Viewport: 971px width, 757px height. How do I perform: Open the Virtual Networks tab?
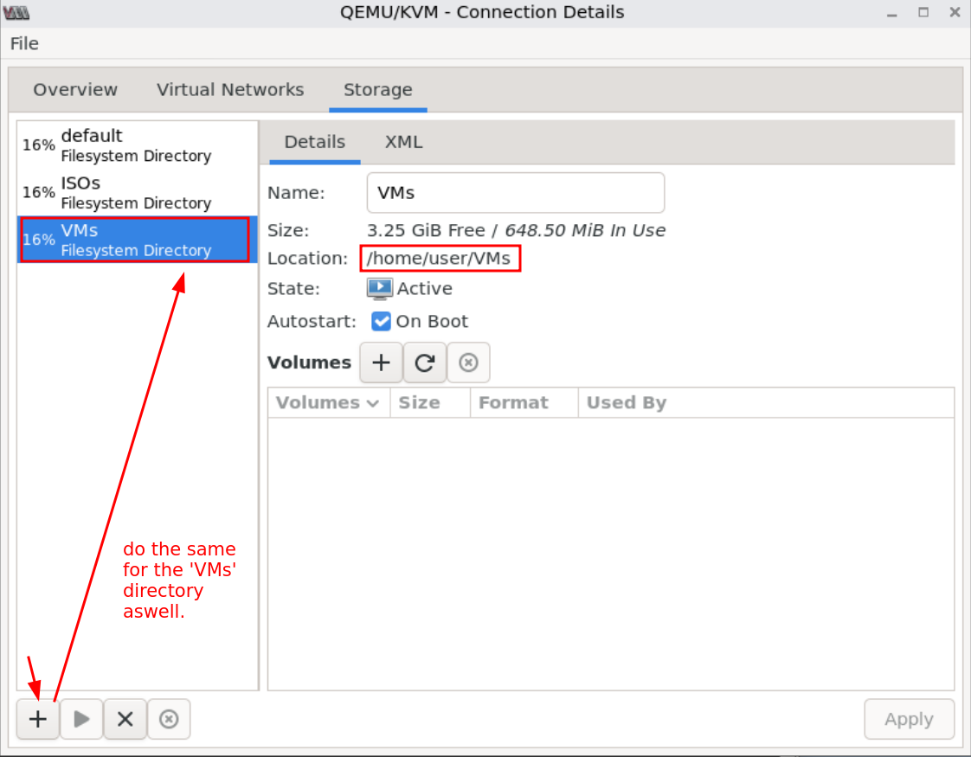coord(230,90)
